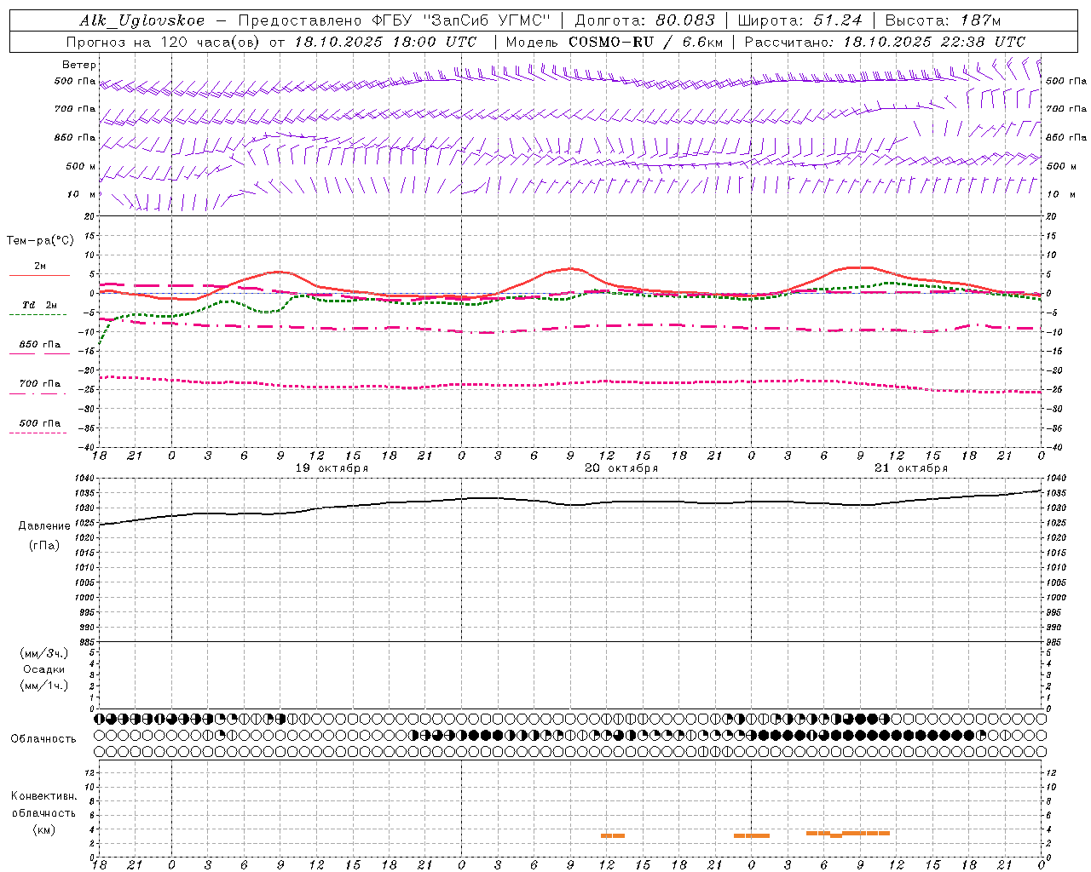Click the 700 гПа temperature legend entry
1091x872 pixels.
click(40, 384)
